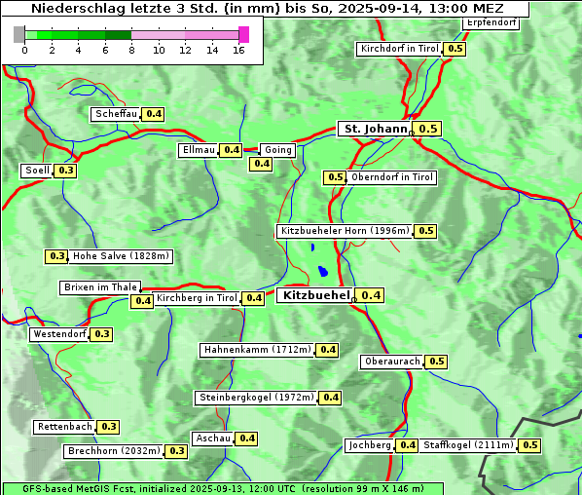Click the Steinbergkogel (1972m) label
582x495 pixels.
(256, 398)
